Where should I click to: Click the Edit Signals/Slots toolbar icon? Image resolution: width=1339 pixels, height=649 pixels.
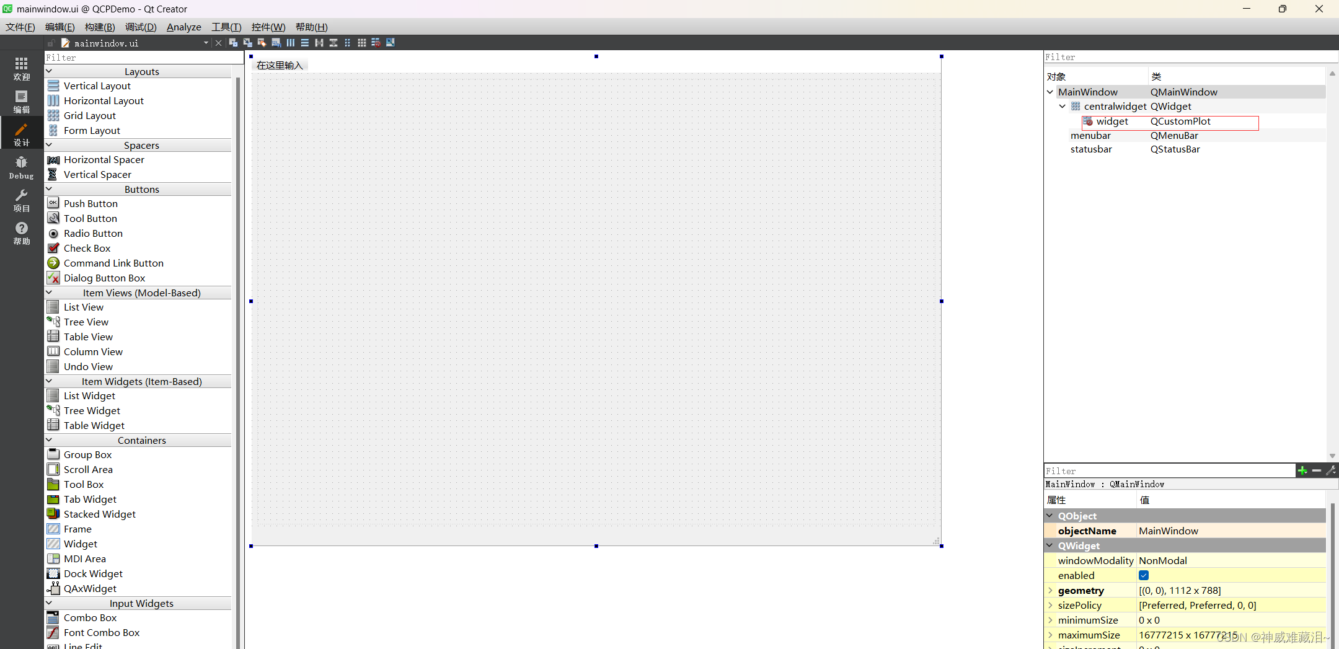click(x=247, y=42)
